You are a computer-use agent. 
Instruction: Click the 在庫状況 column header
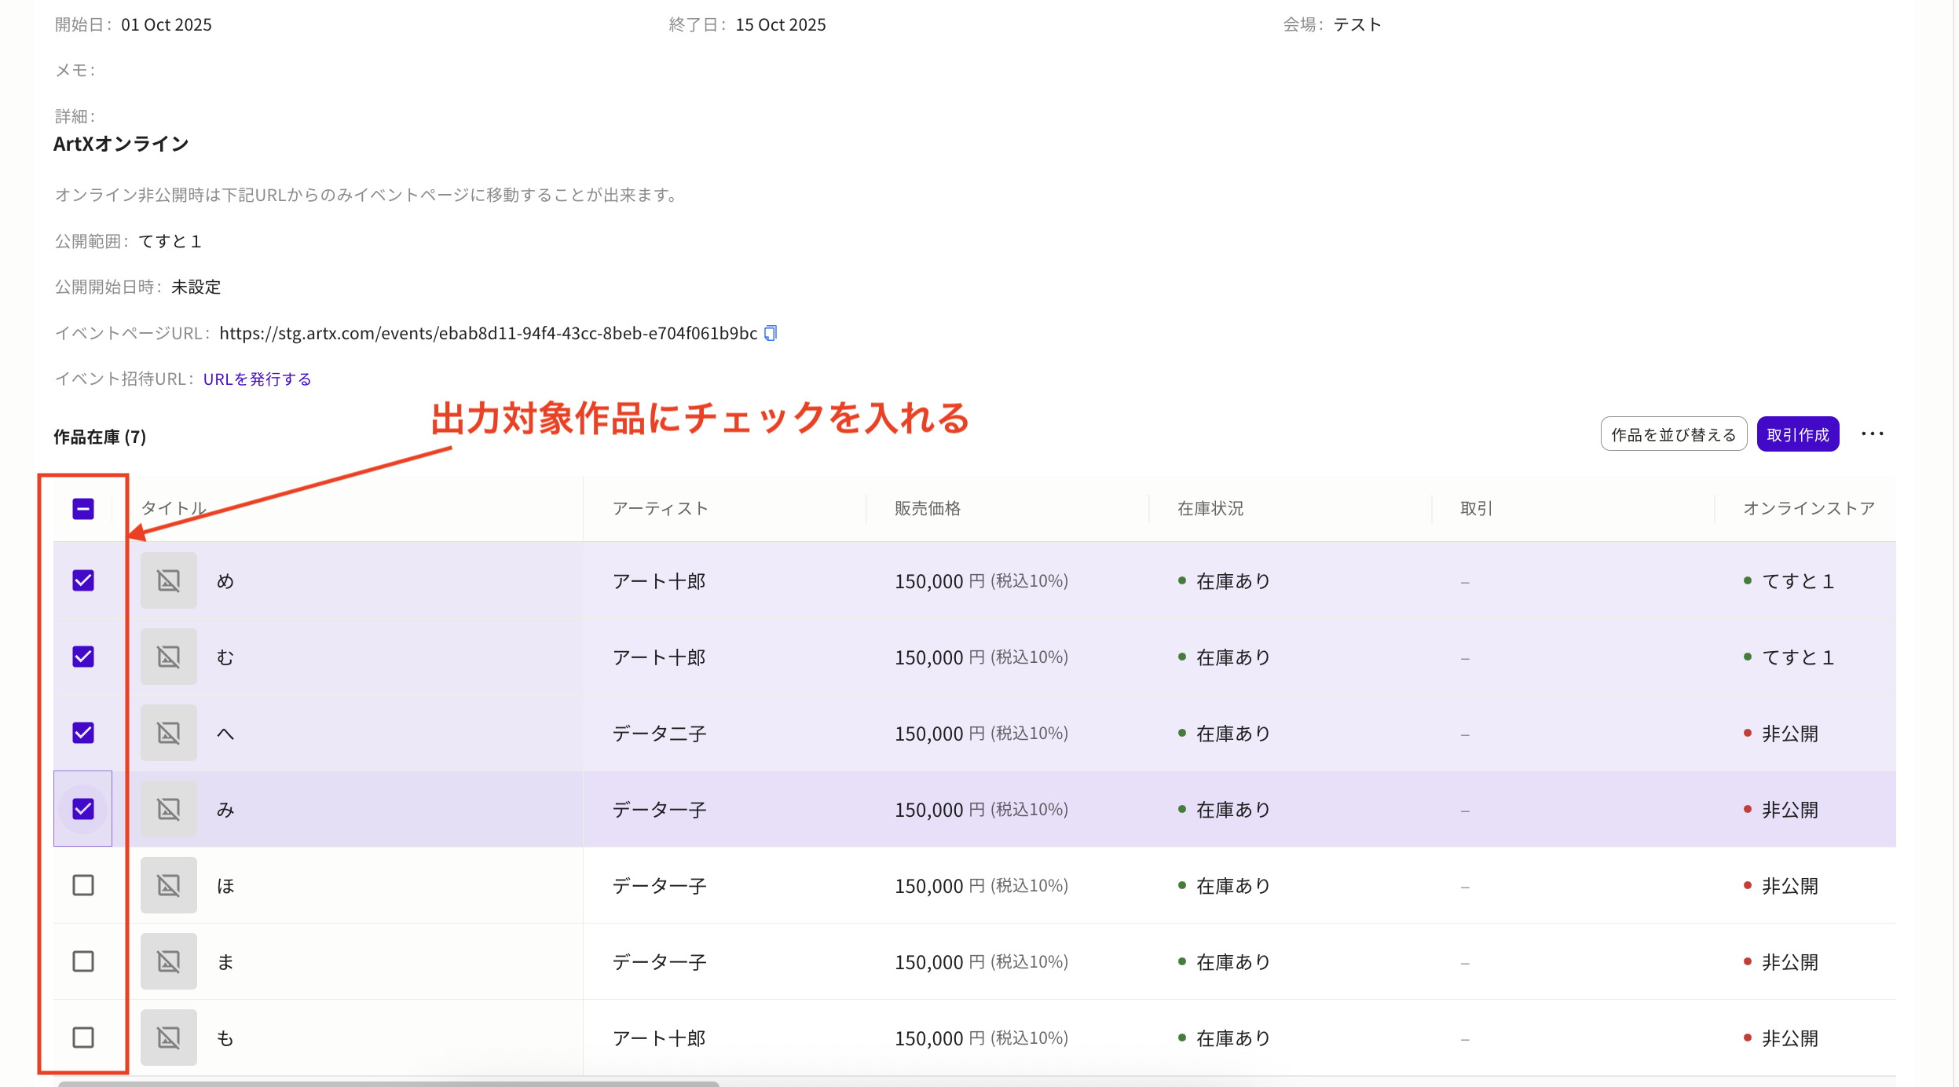(x=1210, y=508)
